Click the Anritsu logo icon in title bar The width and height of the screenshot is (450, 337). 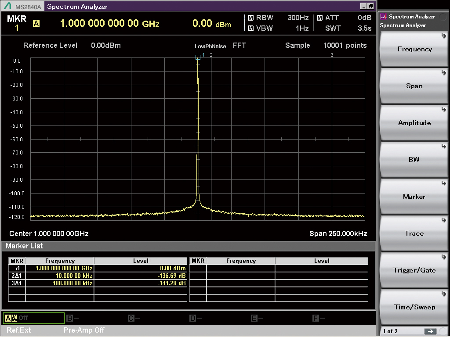click(8, 6)
